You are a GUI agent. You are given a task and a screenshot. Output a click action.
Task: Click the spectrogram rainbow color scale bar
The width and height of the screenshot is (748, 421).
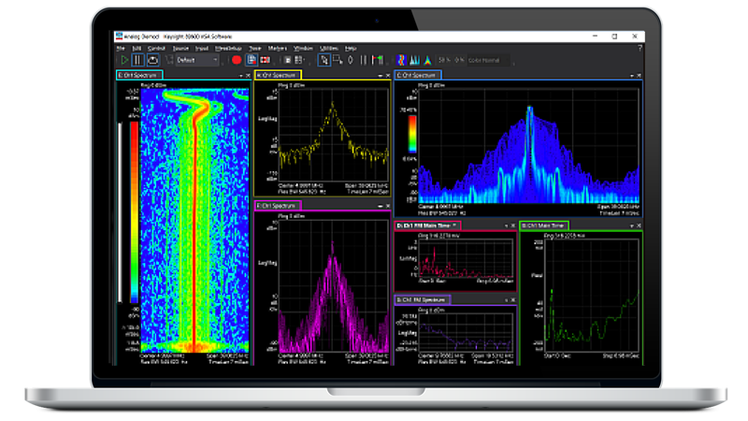point(134,212)
